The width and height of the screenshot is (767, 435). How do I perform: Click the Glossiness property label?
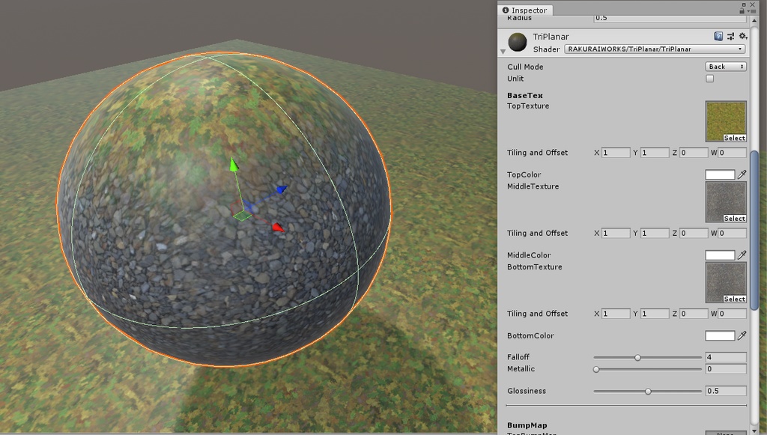(527, 391)
